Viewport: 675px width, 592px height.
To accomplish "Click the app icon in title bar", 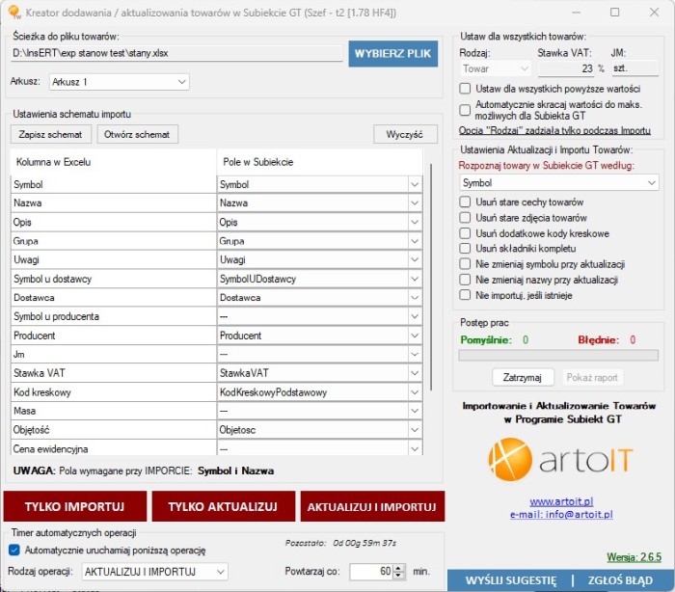I will pyautogui.click(x=13, y=12).
